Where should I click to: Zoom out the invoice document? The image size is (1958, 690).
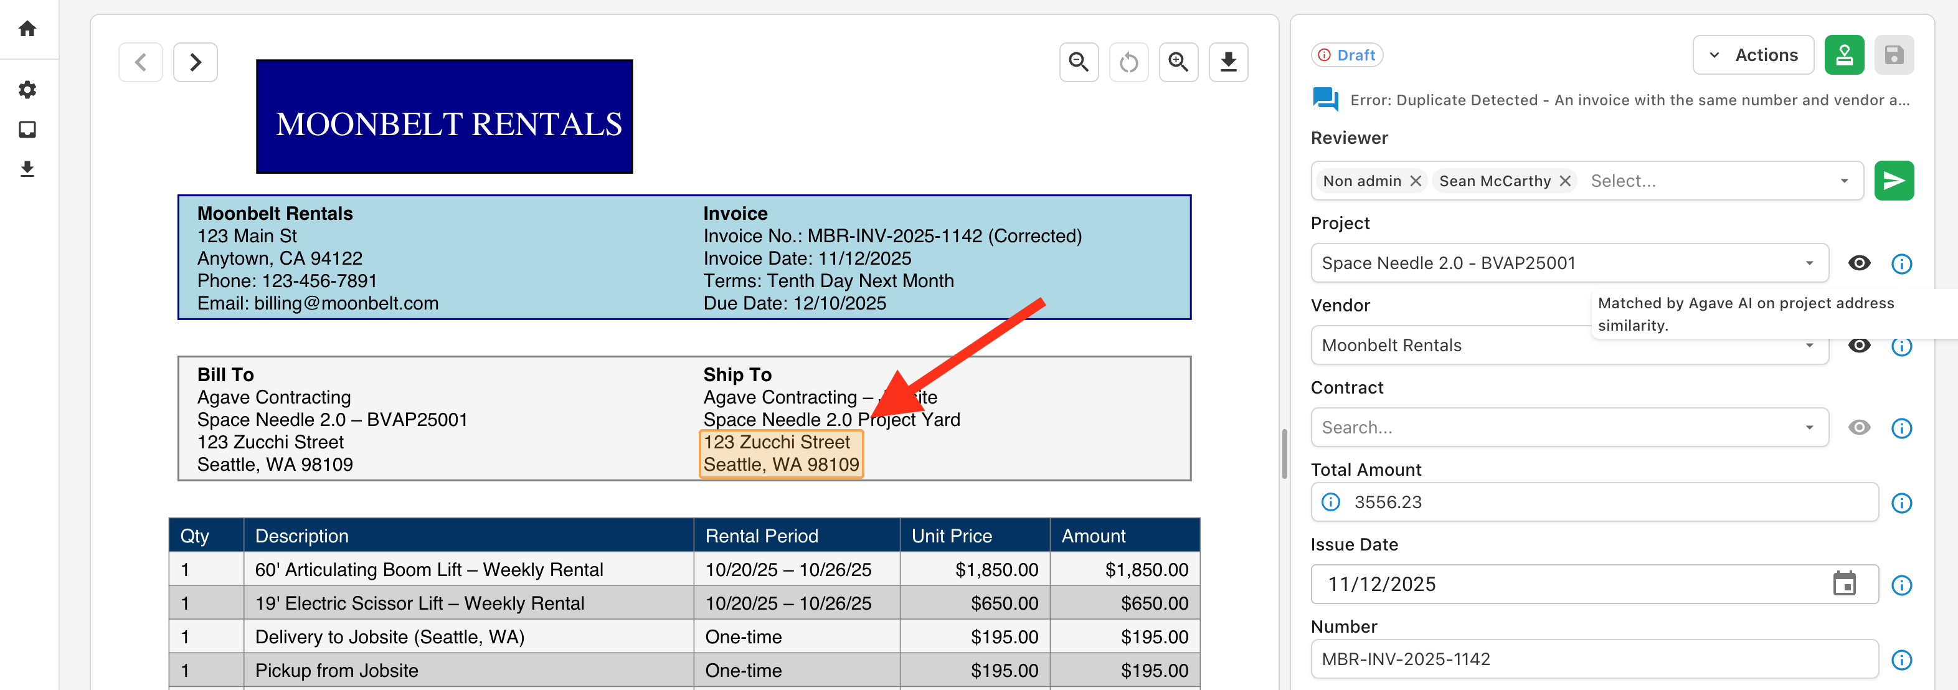1079,62
